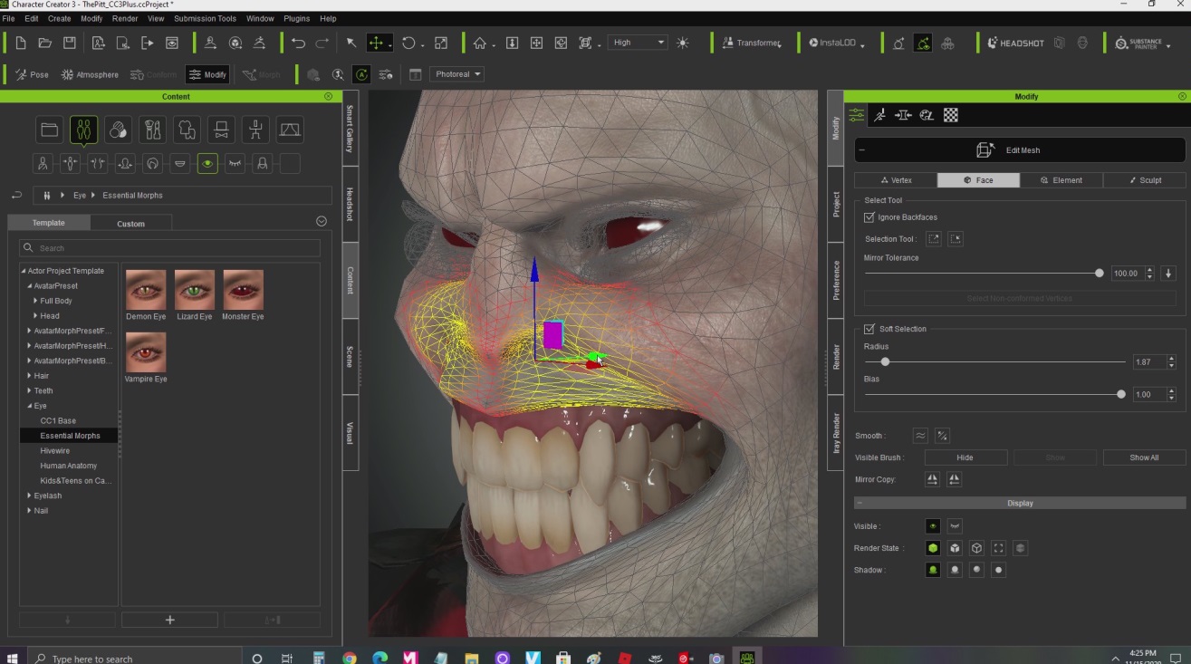Toggle the rectangle Selection Tool mode
The width and height of the screenshot is (1191, 664).
tap(934, 239)
